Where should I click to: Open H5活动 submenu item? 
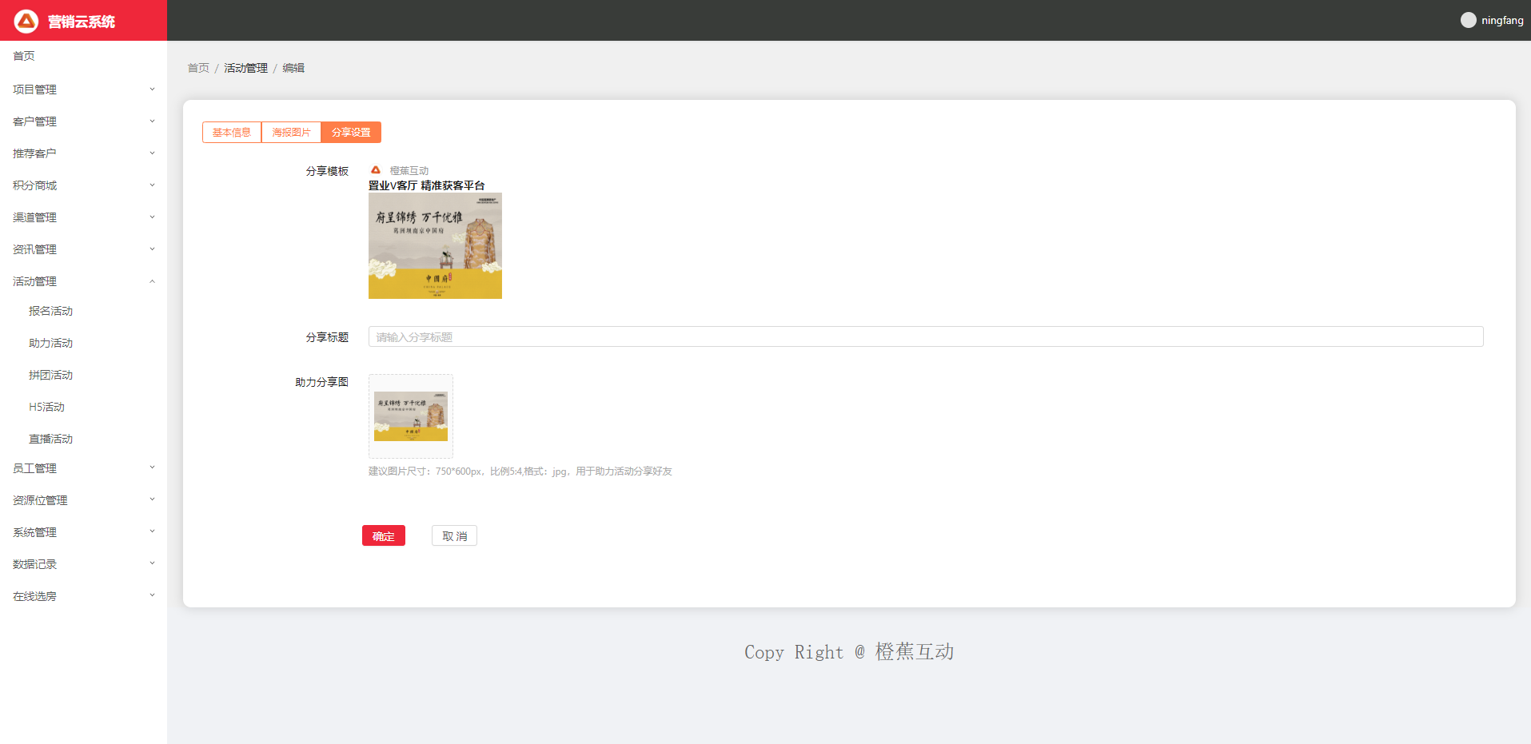pyautogui.click(x=46, y=407)
